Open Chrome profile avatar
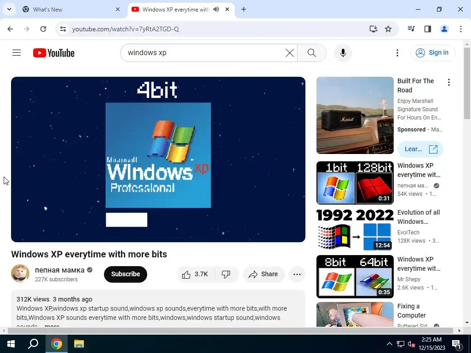471x353 pixels. [444, 29]
